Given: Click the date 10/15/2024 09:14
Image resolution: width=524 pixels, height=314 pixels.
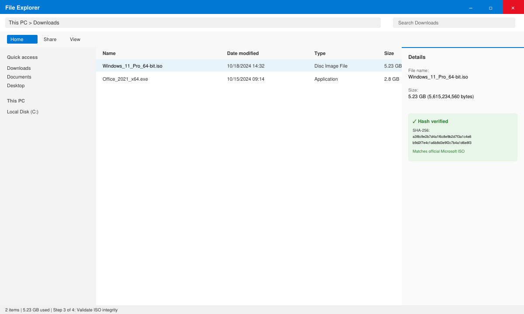Looking at the screenshot, I should 246,79.
